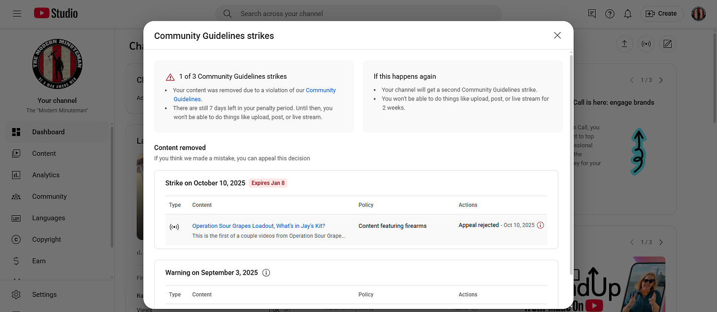Click the Your channel label in sidebar
This screenshot has width=717, height=312.
pos(57,100)
